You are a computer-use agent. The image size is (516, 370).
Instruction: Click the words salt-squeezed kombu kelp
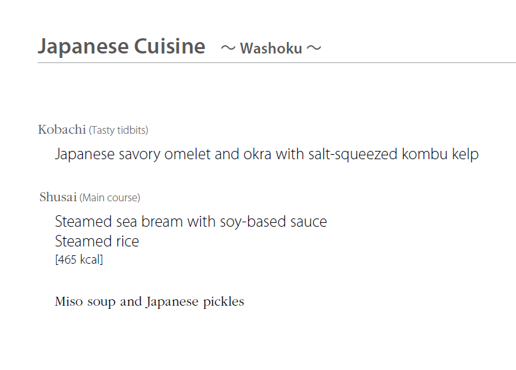[394, 155]
